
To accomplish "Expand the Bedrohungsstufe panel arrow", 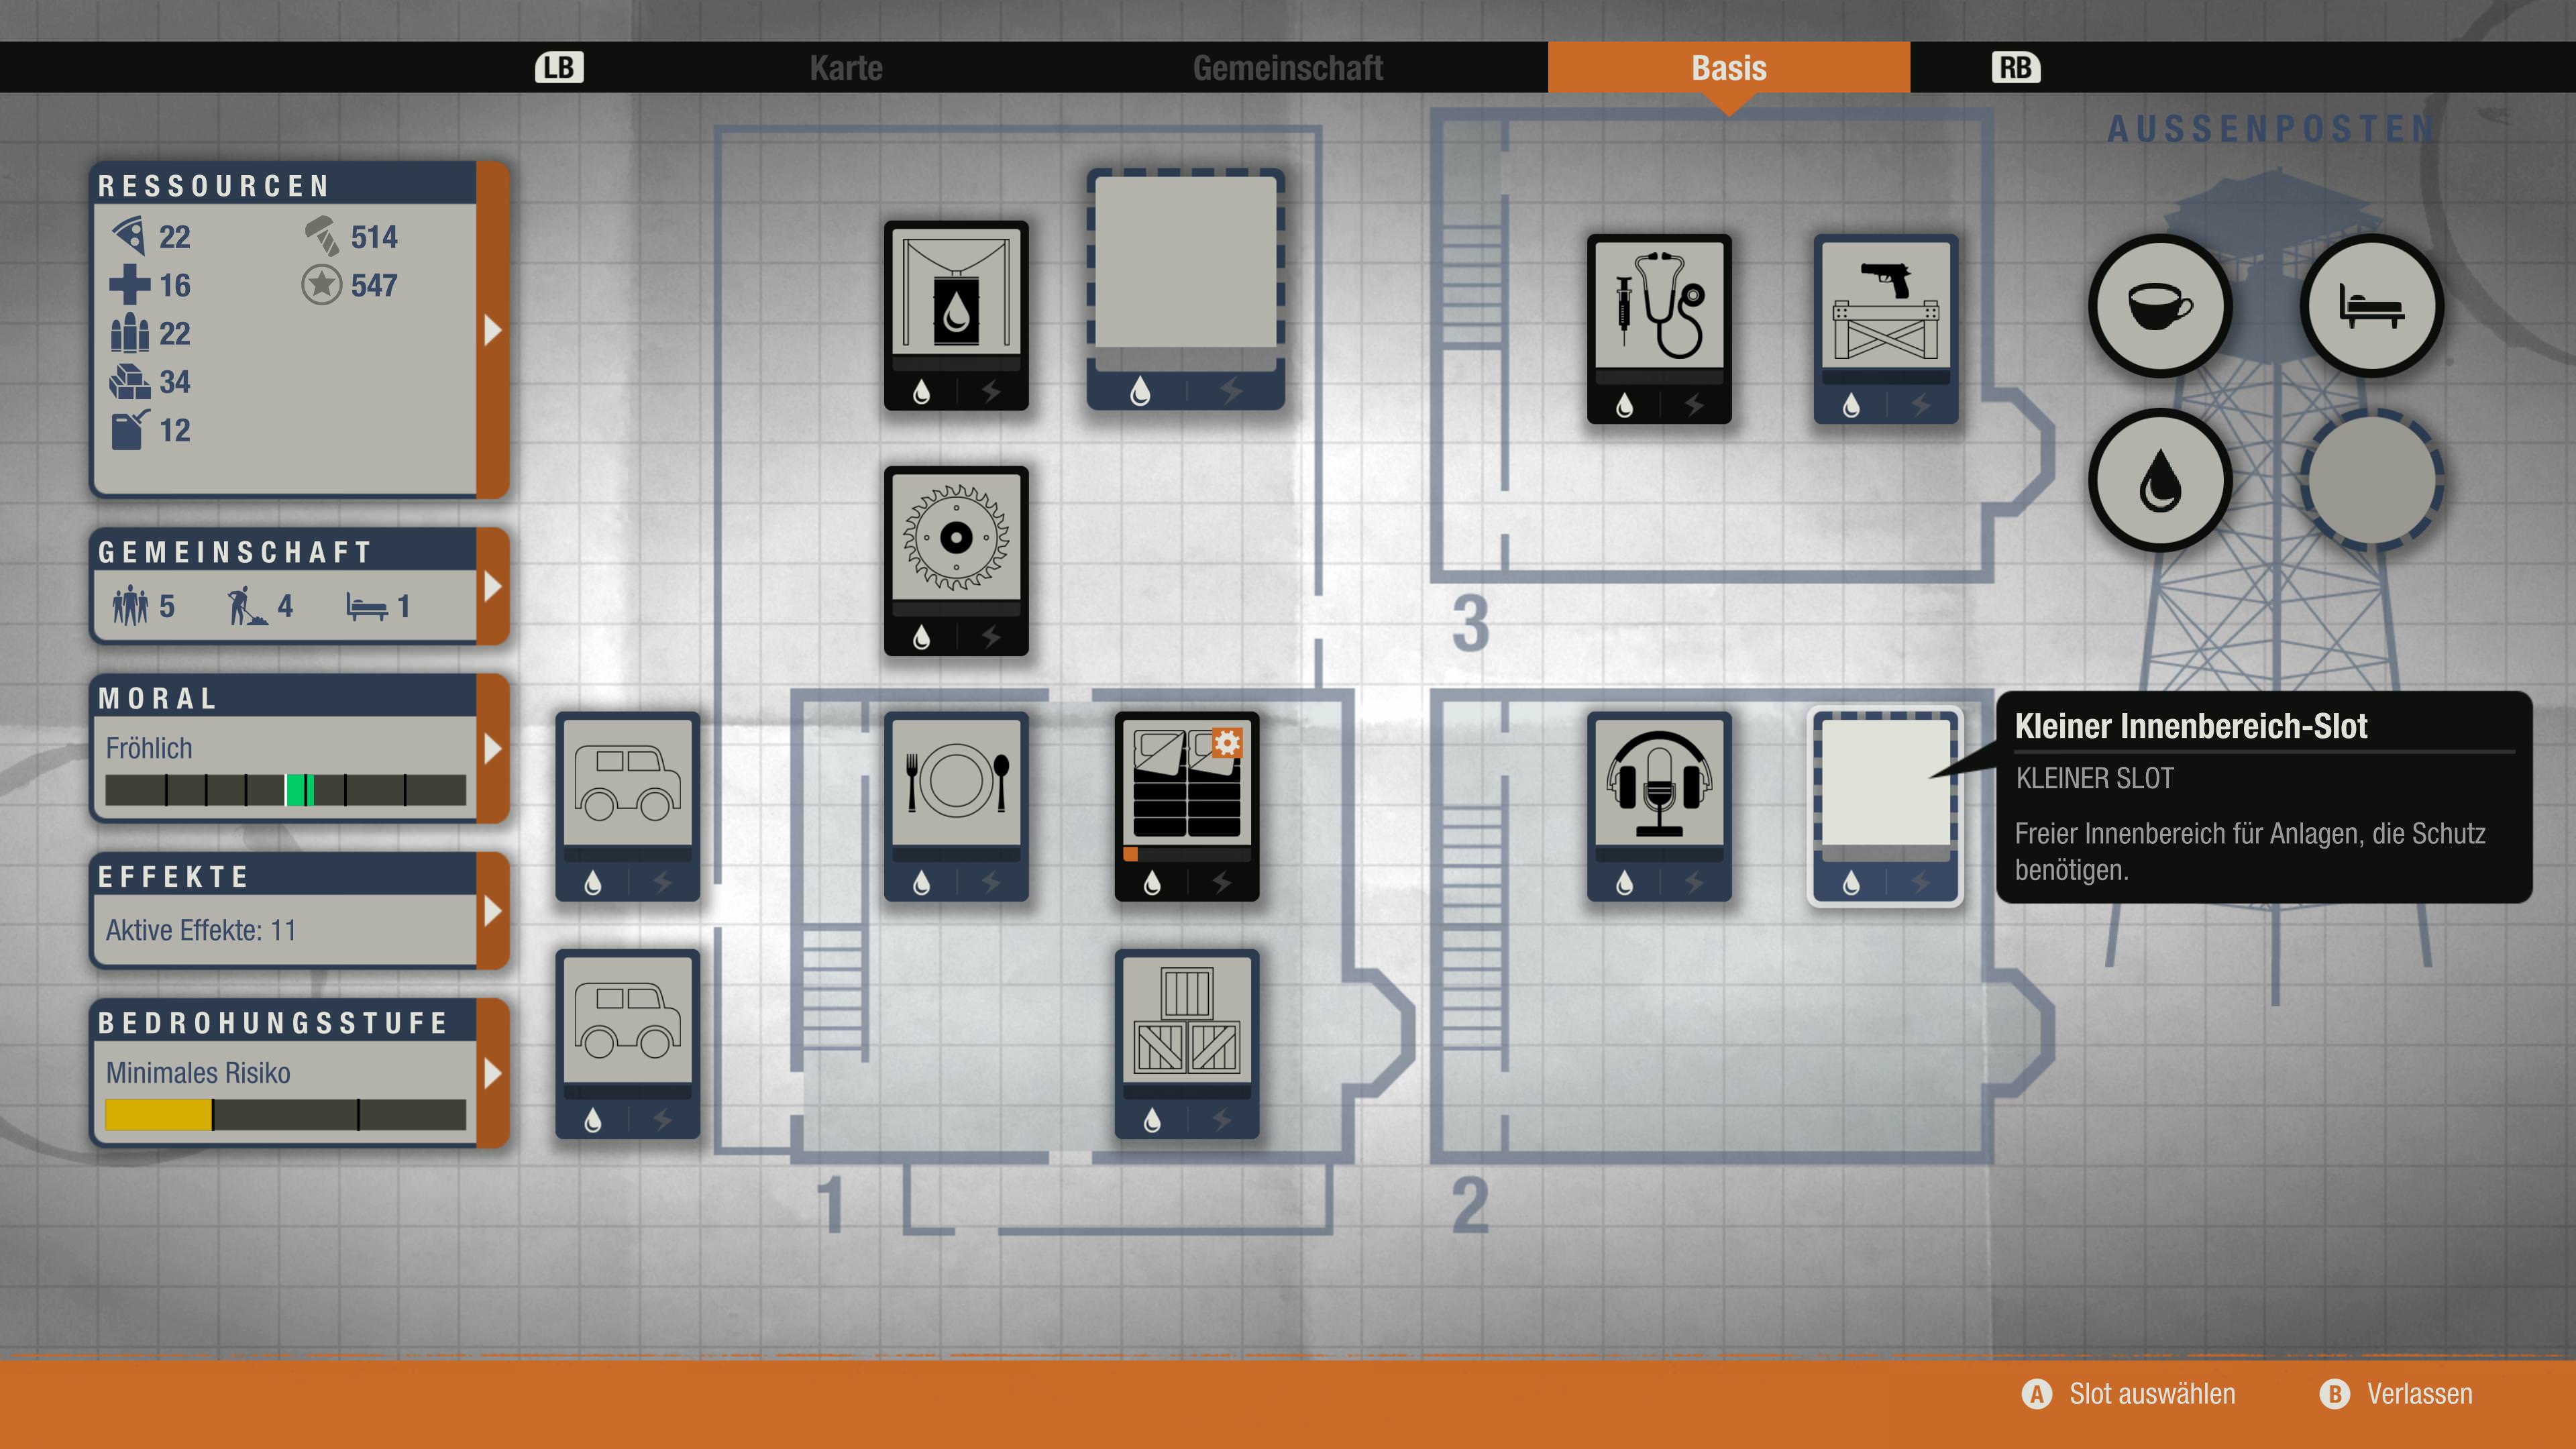I will (x=493, y=1073).
